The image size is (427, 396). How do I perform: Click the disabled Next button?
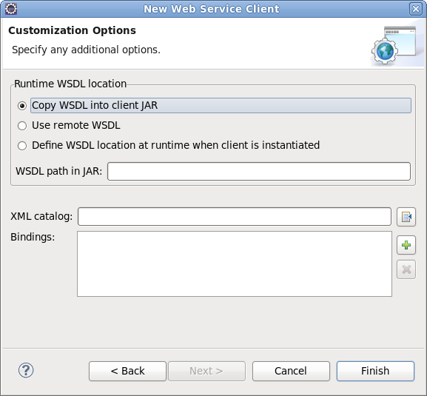(206, 371)
